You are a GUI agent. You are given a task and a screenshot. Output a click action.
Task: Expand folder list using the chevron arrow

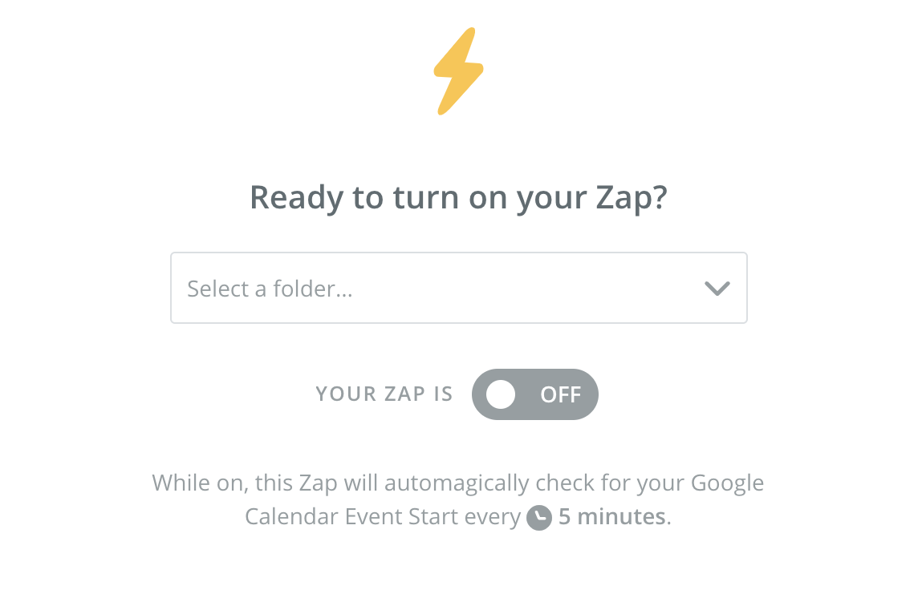[x=717, y=289]
